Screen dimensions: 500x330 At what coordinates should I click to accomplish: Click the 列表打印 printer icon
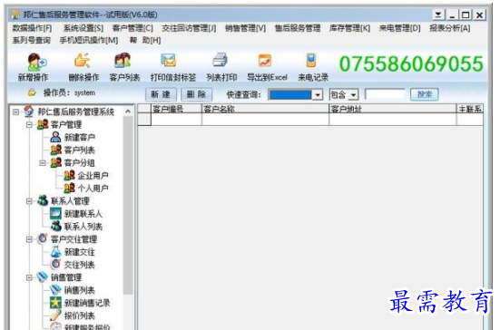point(220,60)
